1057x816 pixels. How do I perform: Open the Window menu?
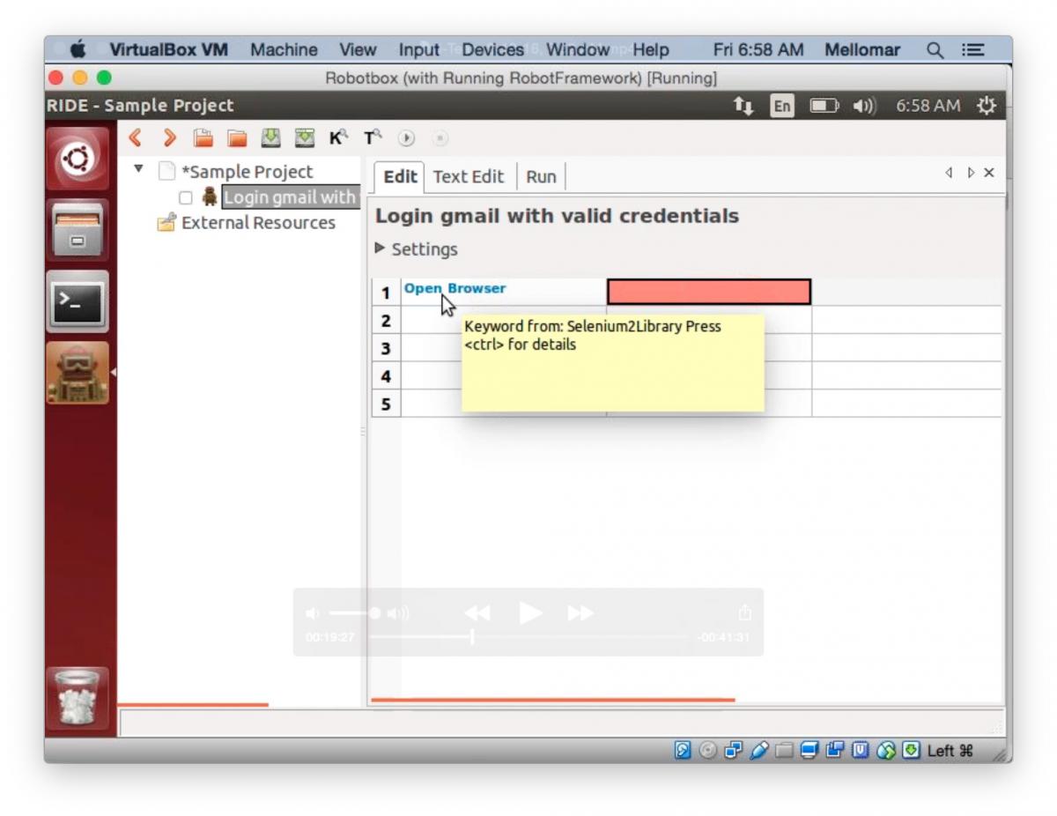578,50
